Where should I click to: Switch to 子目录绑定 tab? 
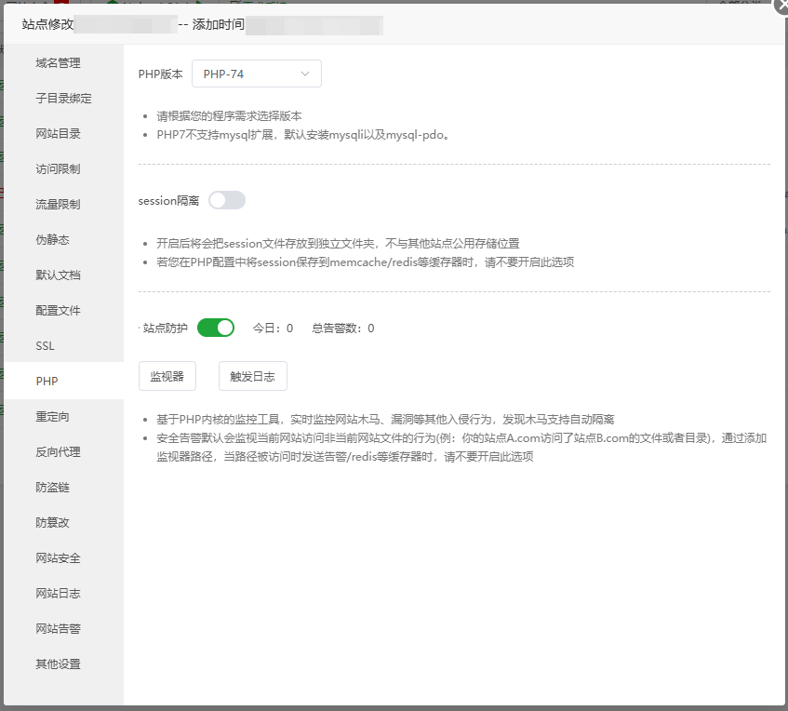pyautogui.click(x=63, y=99)
